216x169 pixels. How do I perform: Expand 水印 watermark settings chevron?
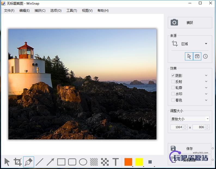[x=206, y=94]
